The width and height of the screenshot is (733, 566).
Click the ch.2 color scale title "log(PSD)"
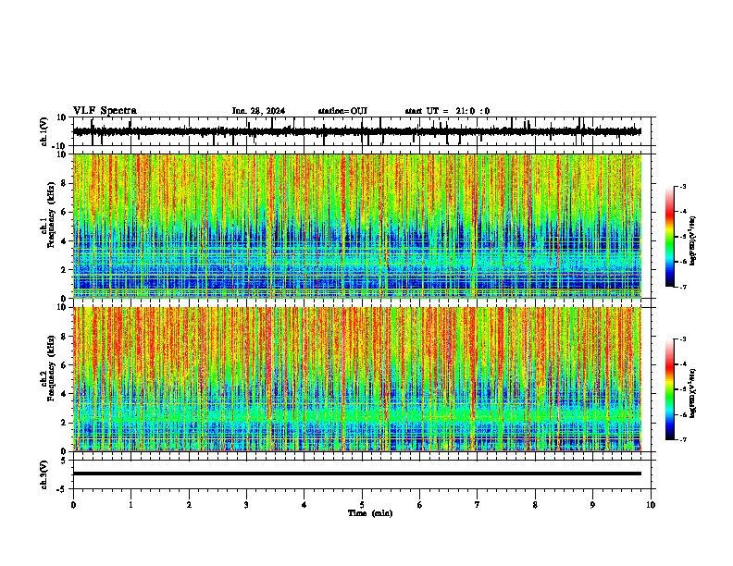(692, 393)
